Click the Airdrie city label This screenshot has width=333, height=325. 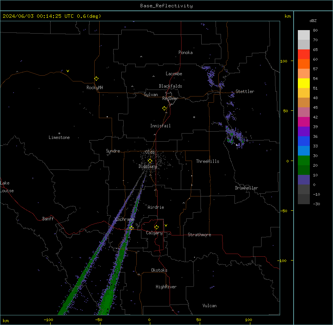[156, 207]
